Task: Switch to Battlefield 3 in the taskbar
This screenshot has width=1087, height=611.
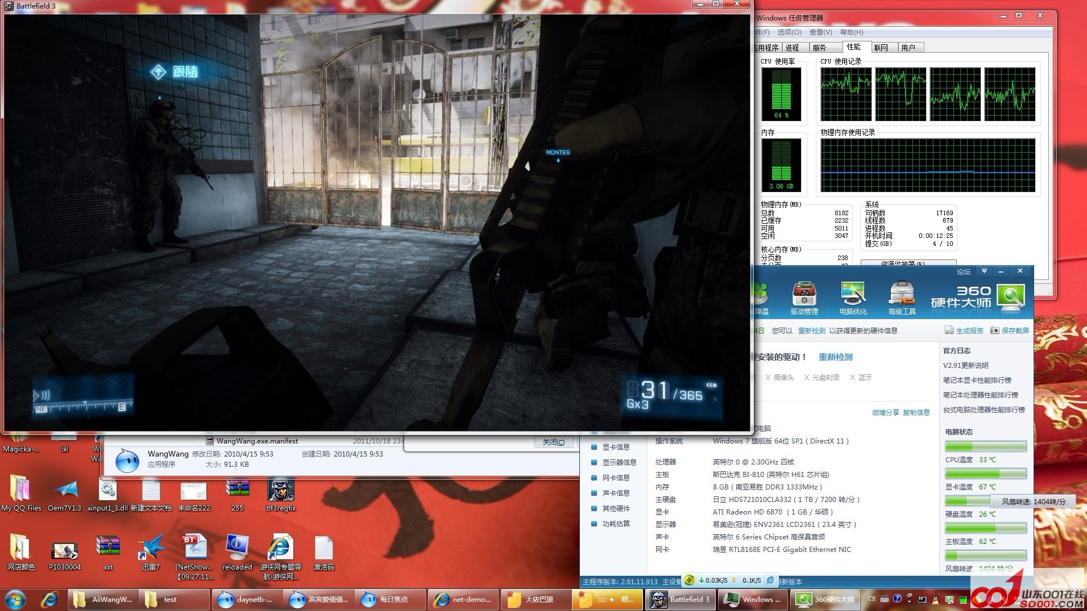Action: click(681, 599)
